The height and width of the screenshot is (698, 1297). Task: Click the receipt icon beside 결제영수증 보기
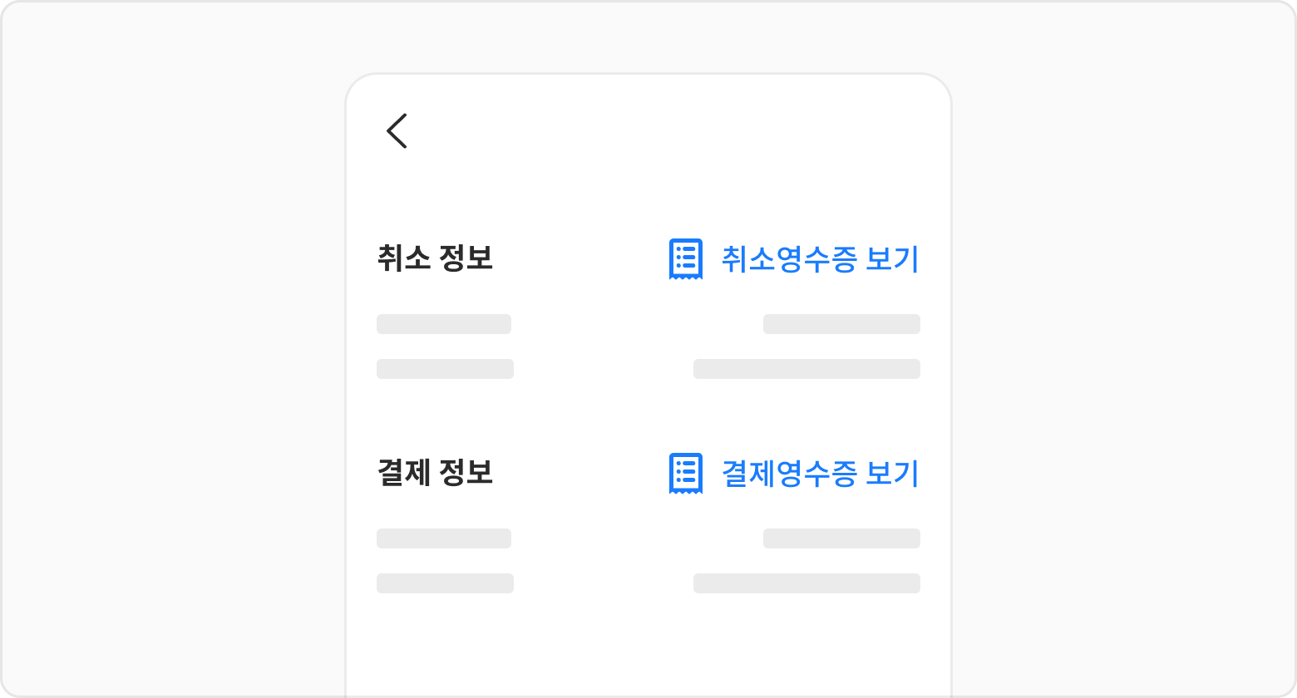pyautogui.click(x=686, y=474)
